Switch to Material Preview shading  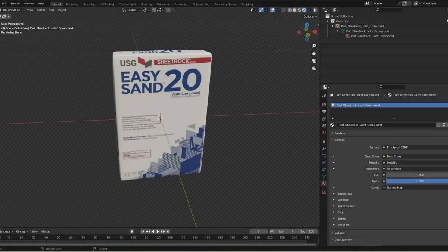pyautogui.click(x=299, y=10)
